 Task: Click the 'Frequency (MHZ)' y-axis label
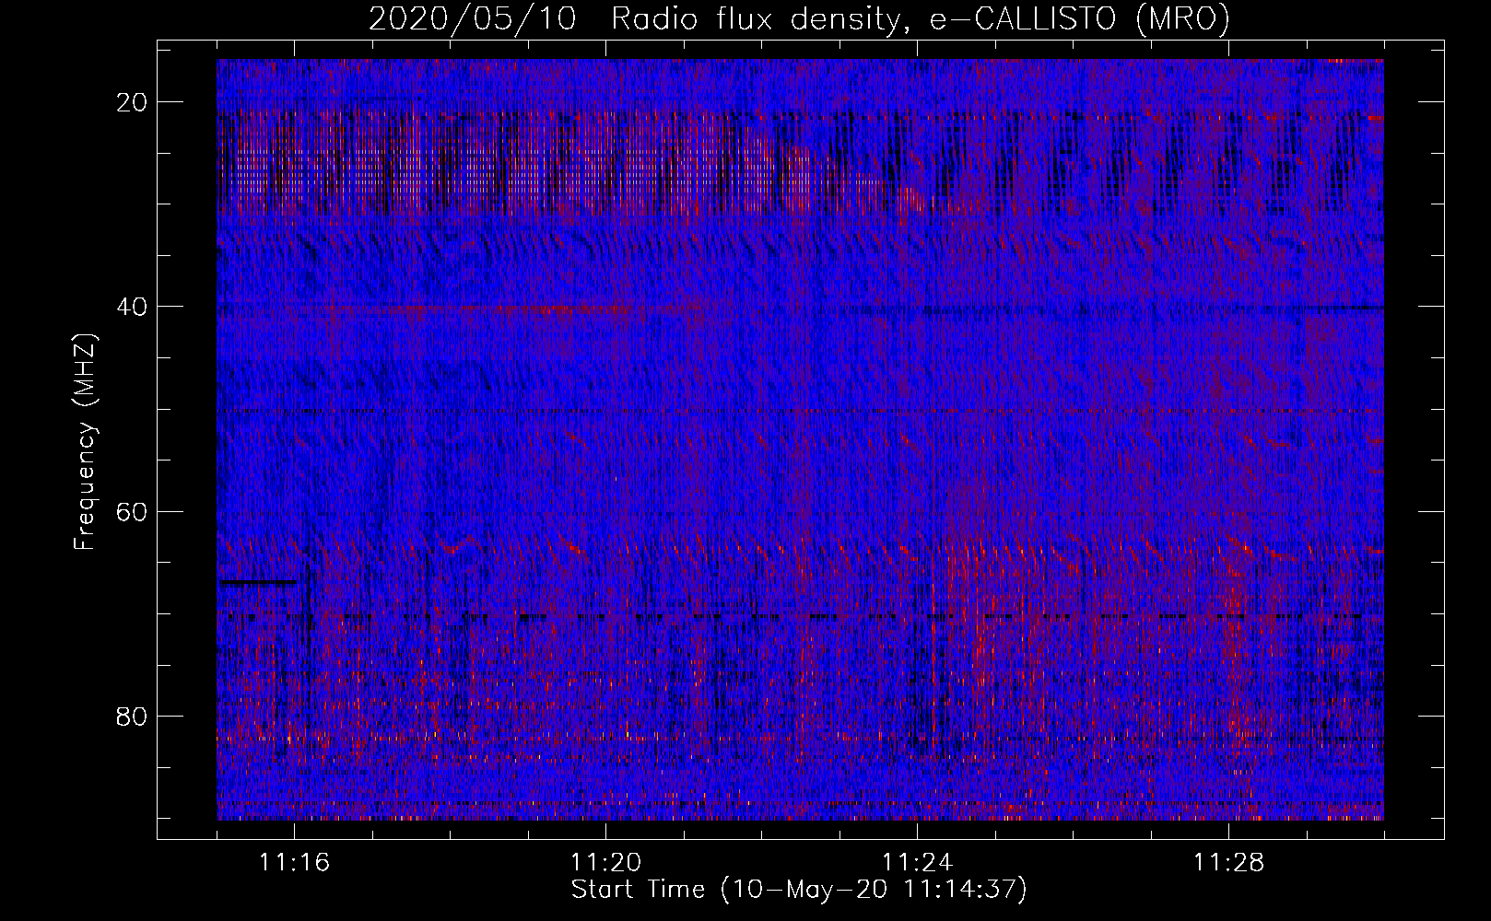click(85, 442)
